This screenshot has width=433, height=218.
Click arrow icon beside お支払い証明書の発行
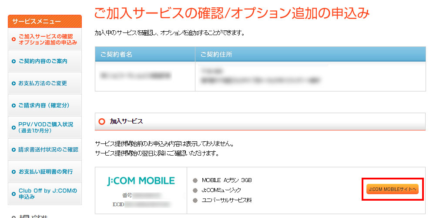tap(13, 172)
